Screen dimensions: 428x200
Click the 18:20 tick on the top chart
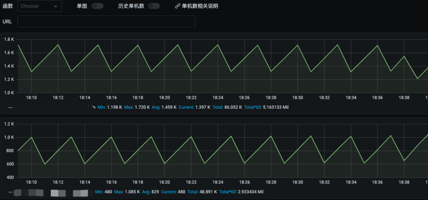coord(164,98)
